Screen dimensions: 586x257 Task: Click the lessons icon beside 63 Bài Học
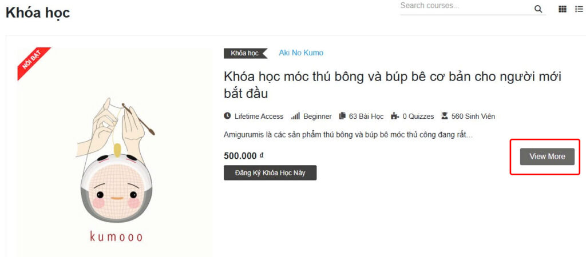pos(342,117)
